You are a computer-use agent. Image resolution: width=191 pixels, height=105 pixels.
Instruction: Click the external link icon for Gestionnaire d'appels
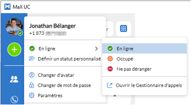coord(110,85)
